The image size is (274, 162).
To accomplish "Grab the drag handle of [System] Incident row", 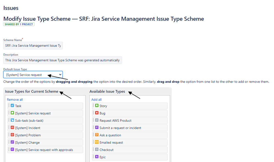I will click(9, 127).
